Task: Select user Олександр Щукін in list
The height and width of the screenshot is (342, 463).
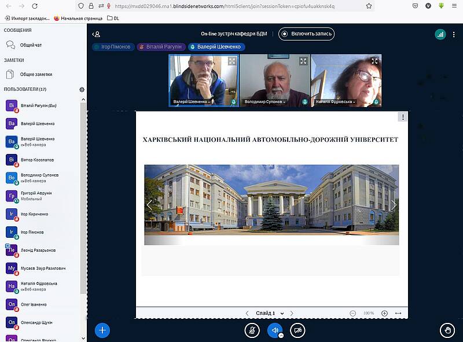Action: (42, 323)
